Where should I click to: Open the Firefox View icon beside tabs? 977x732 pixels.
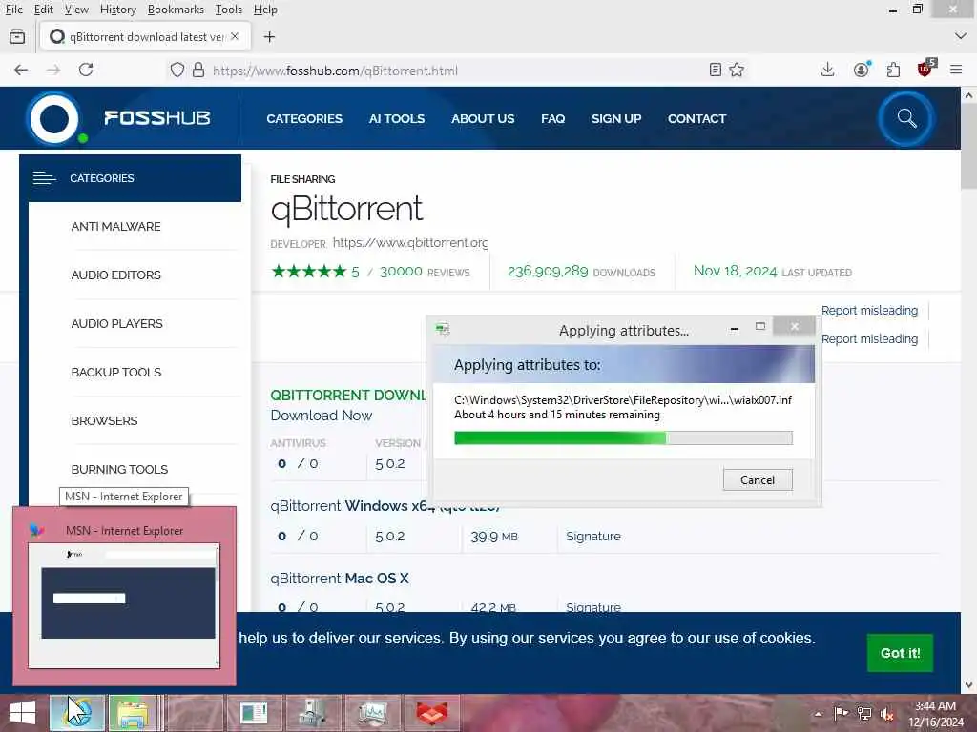pos(17,37)
